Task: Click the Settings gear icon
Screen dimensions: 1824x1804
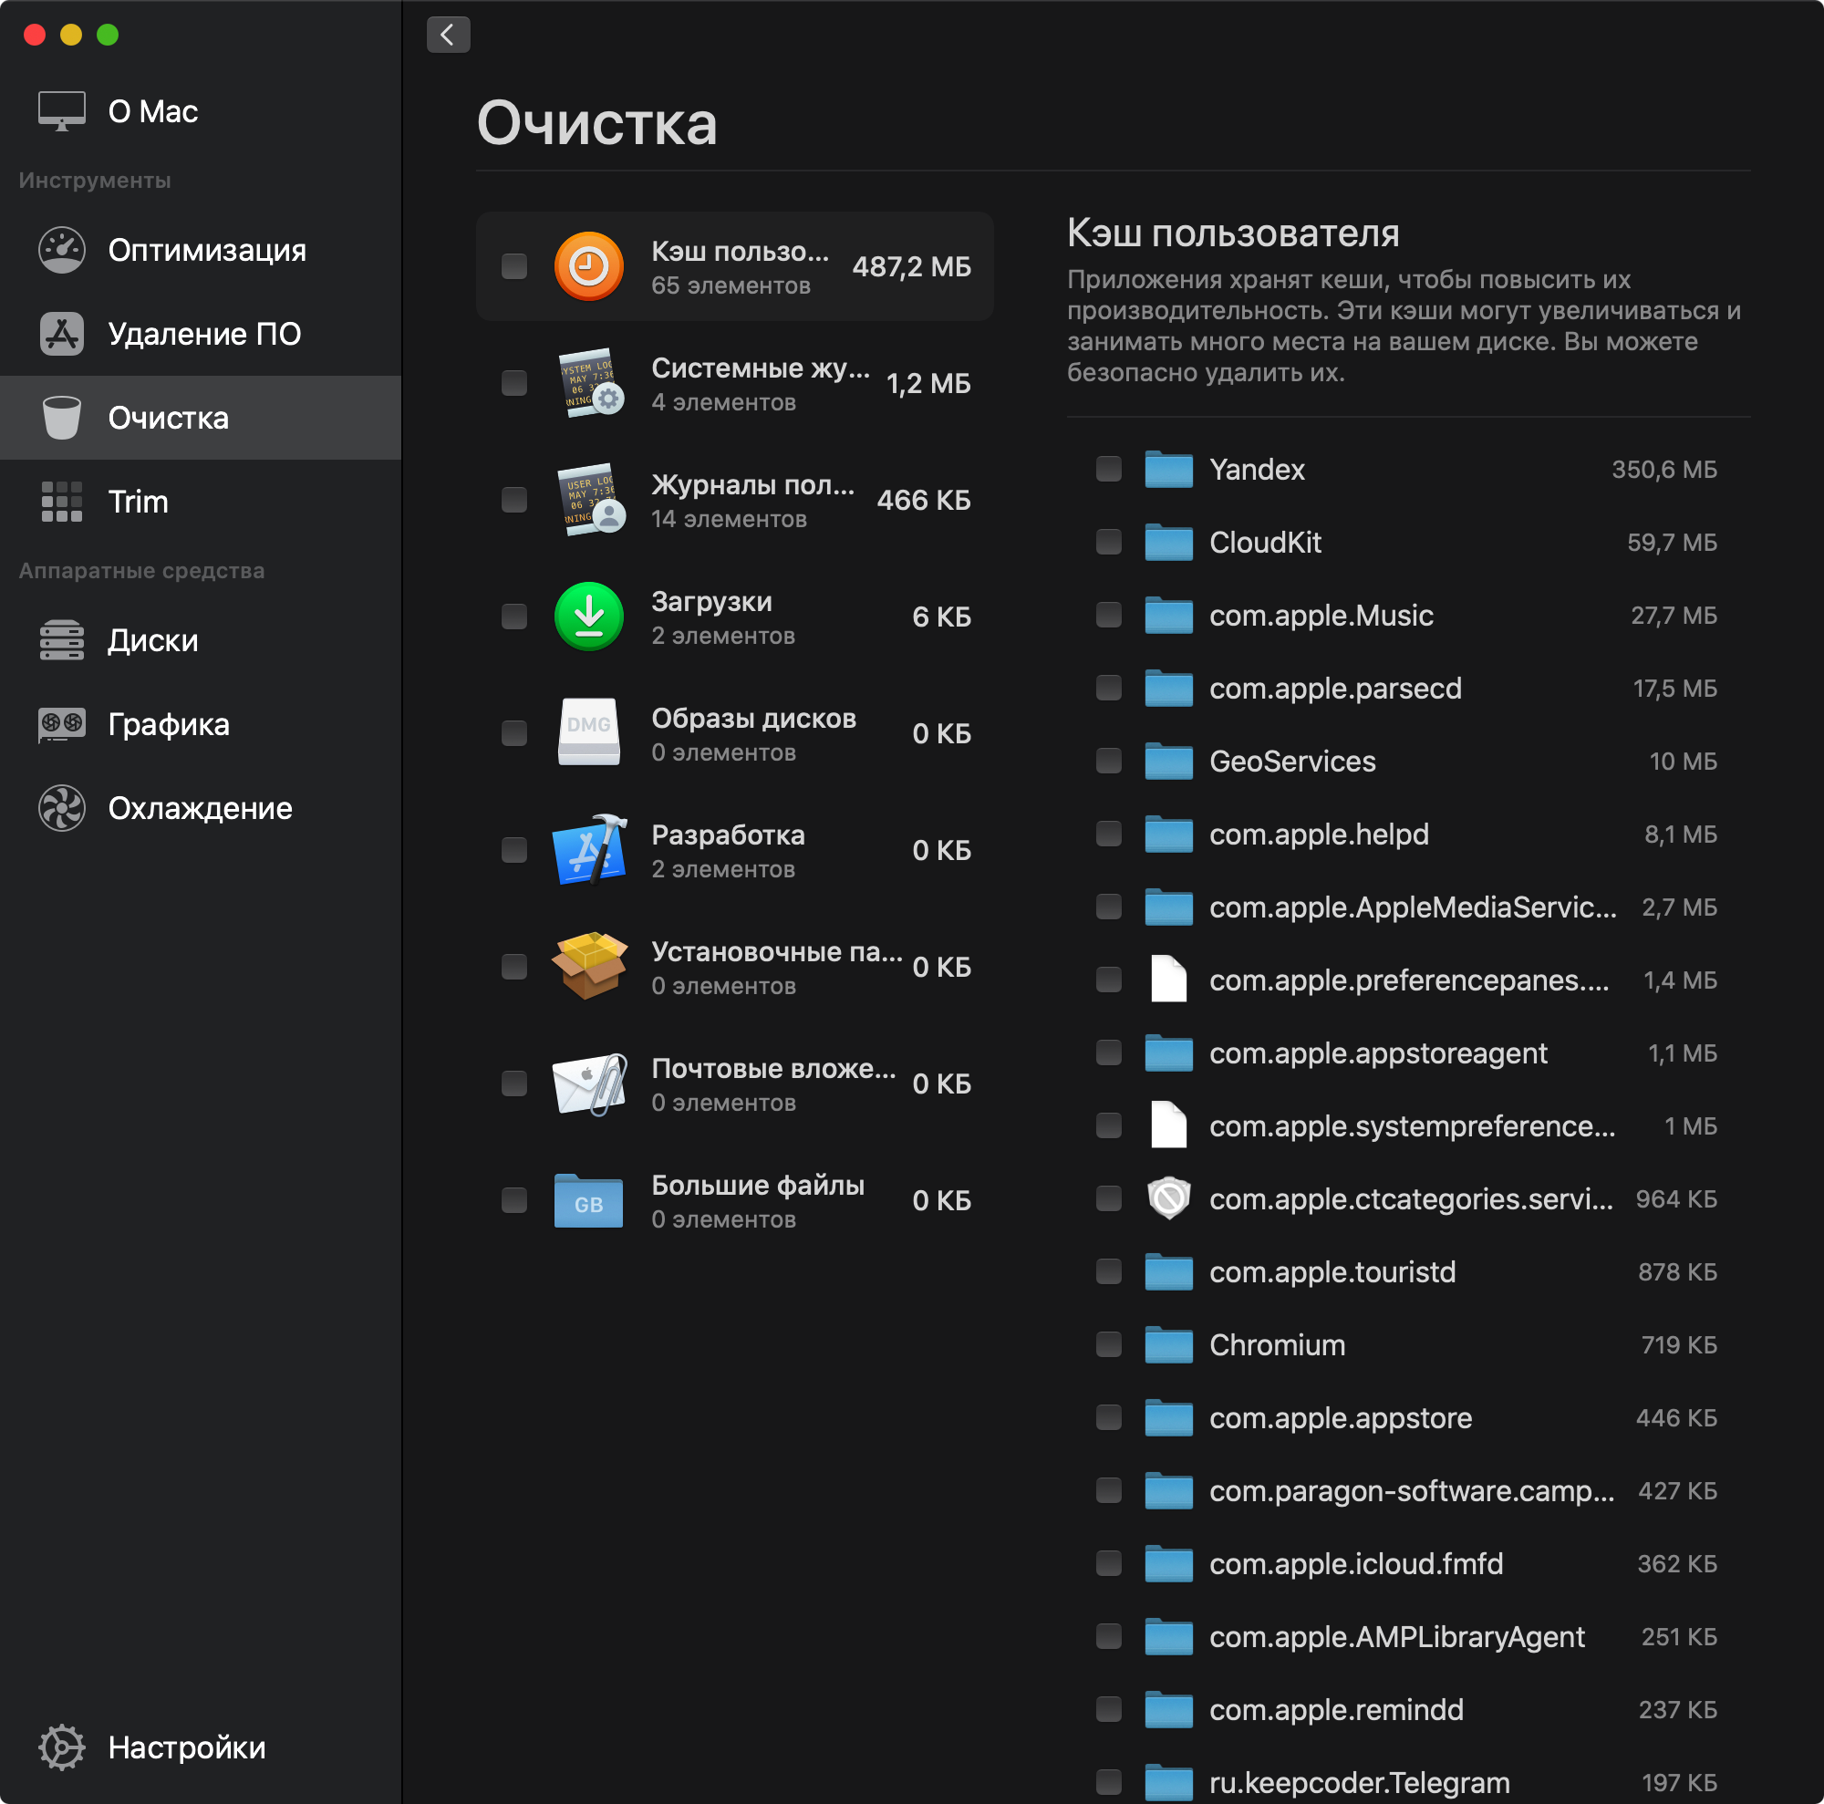Action: click(x=61, y=1747)
